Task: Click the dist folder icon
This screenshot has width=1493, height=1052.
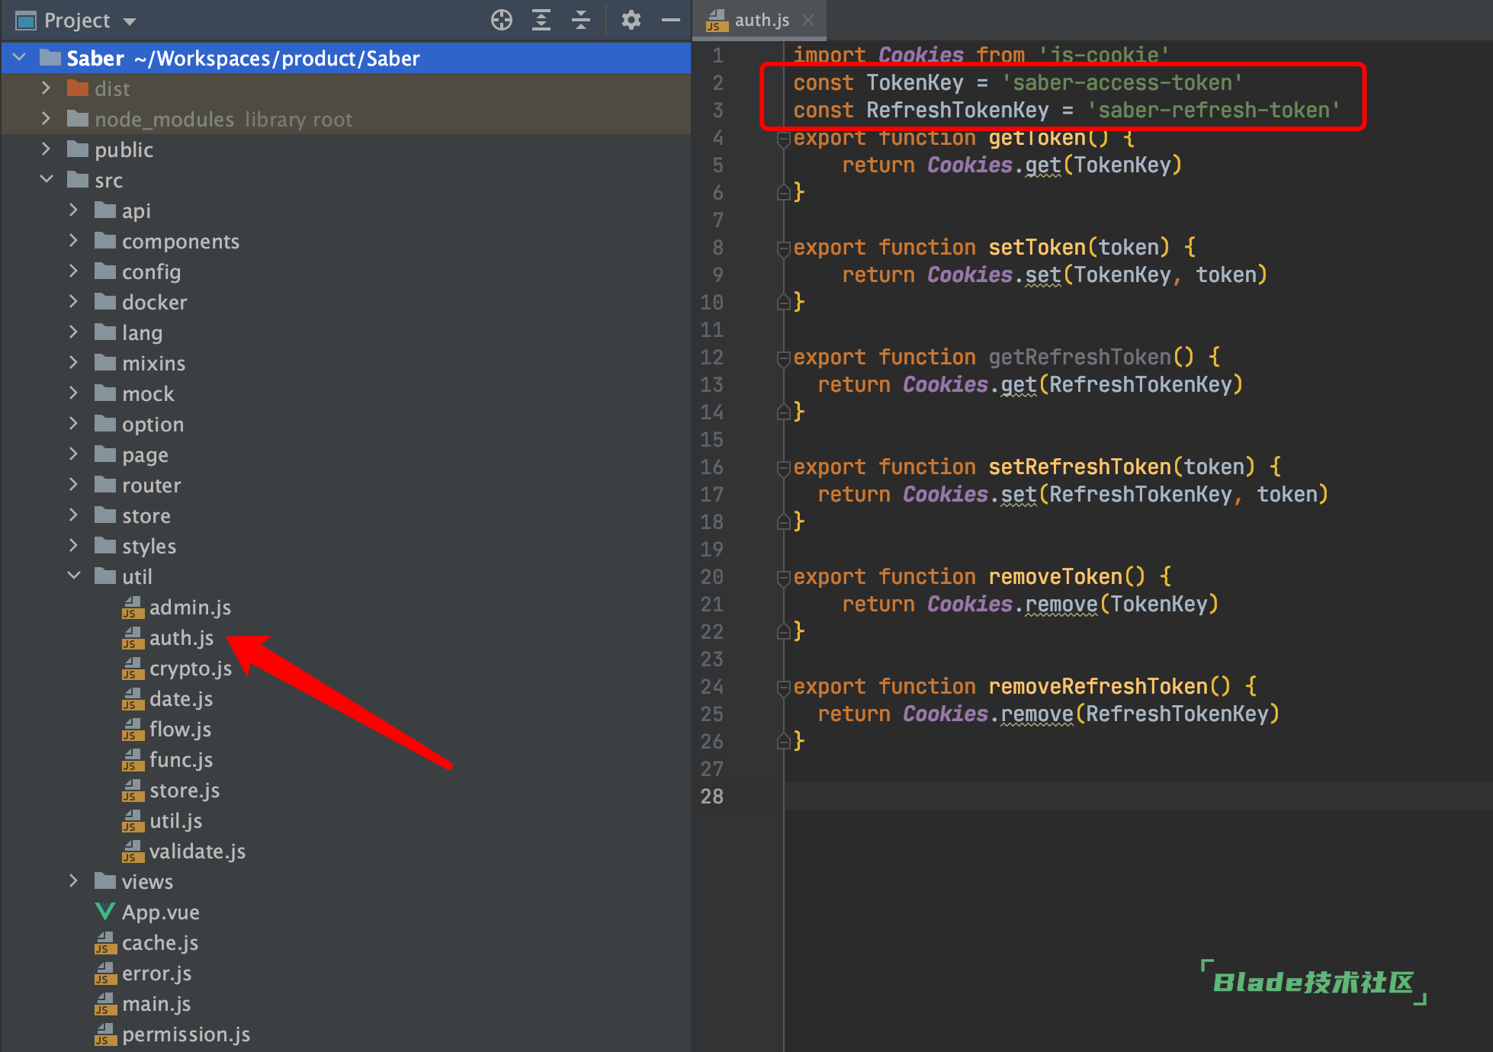Action: tap(78, 88)
